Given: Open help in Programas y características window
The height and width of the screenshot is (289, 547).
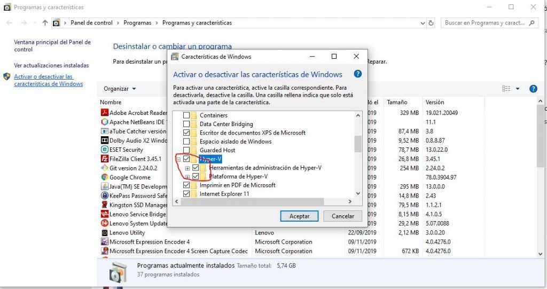Looking at the screenshot, I should [533, 89].
